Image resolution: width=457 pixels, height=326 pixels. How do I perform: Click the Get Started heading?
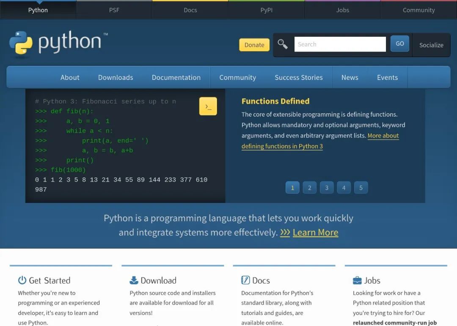(50, 281)
